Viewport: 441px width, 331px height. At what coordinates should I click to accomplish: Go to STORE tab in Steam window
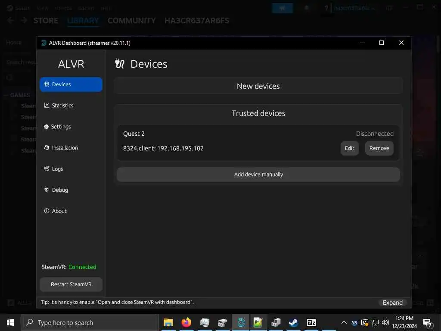[x=46, y=21]
